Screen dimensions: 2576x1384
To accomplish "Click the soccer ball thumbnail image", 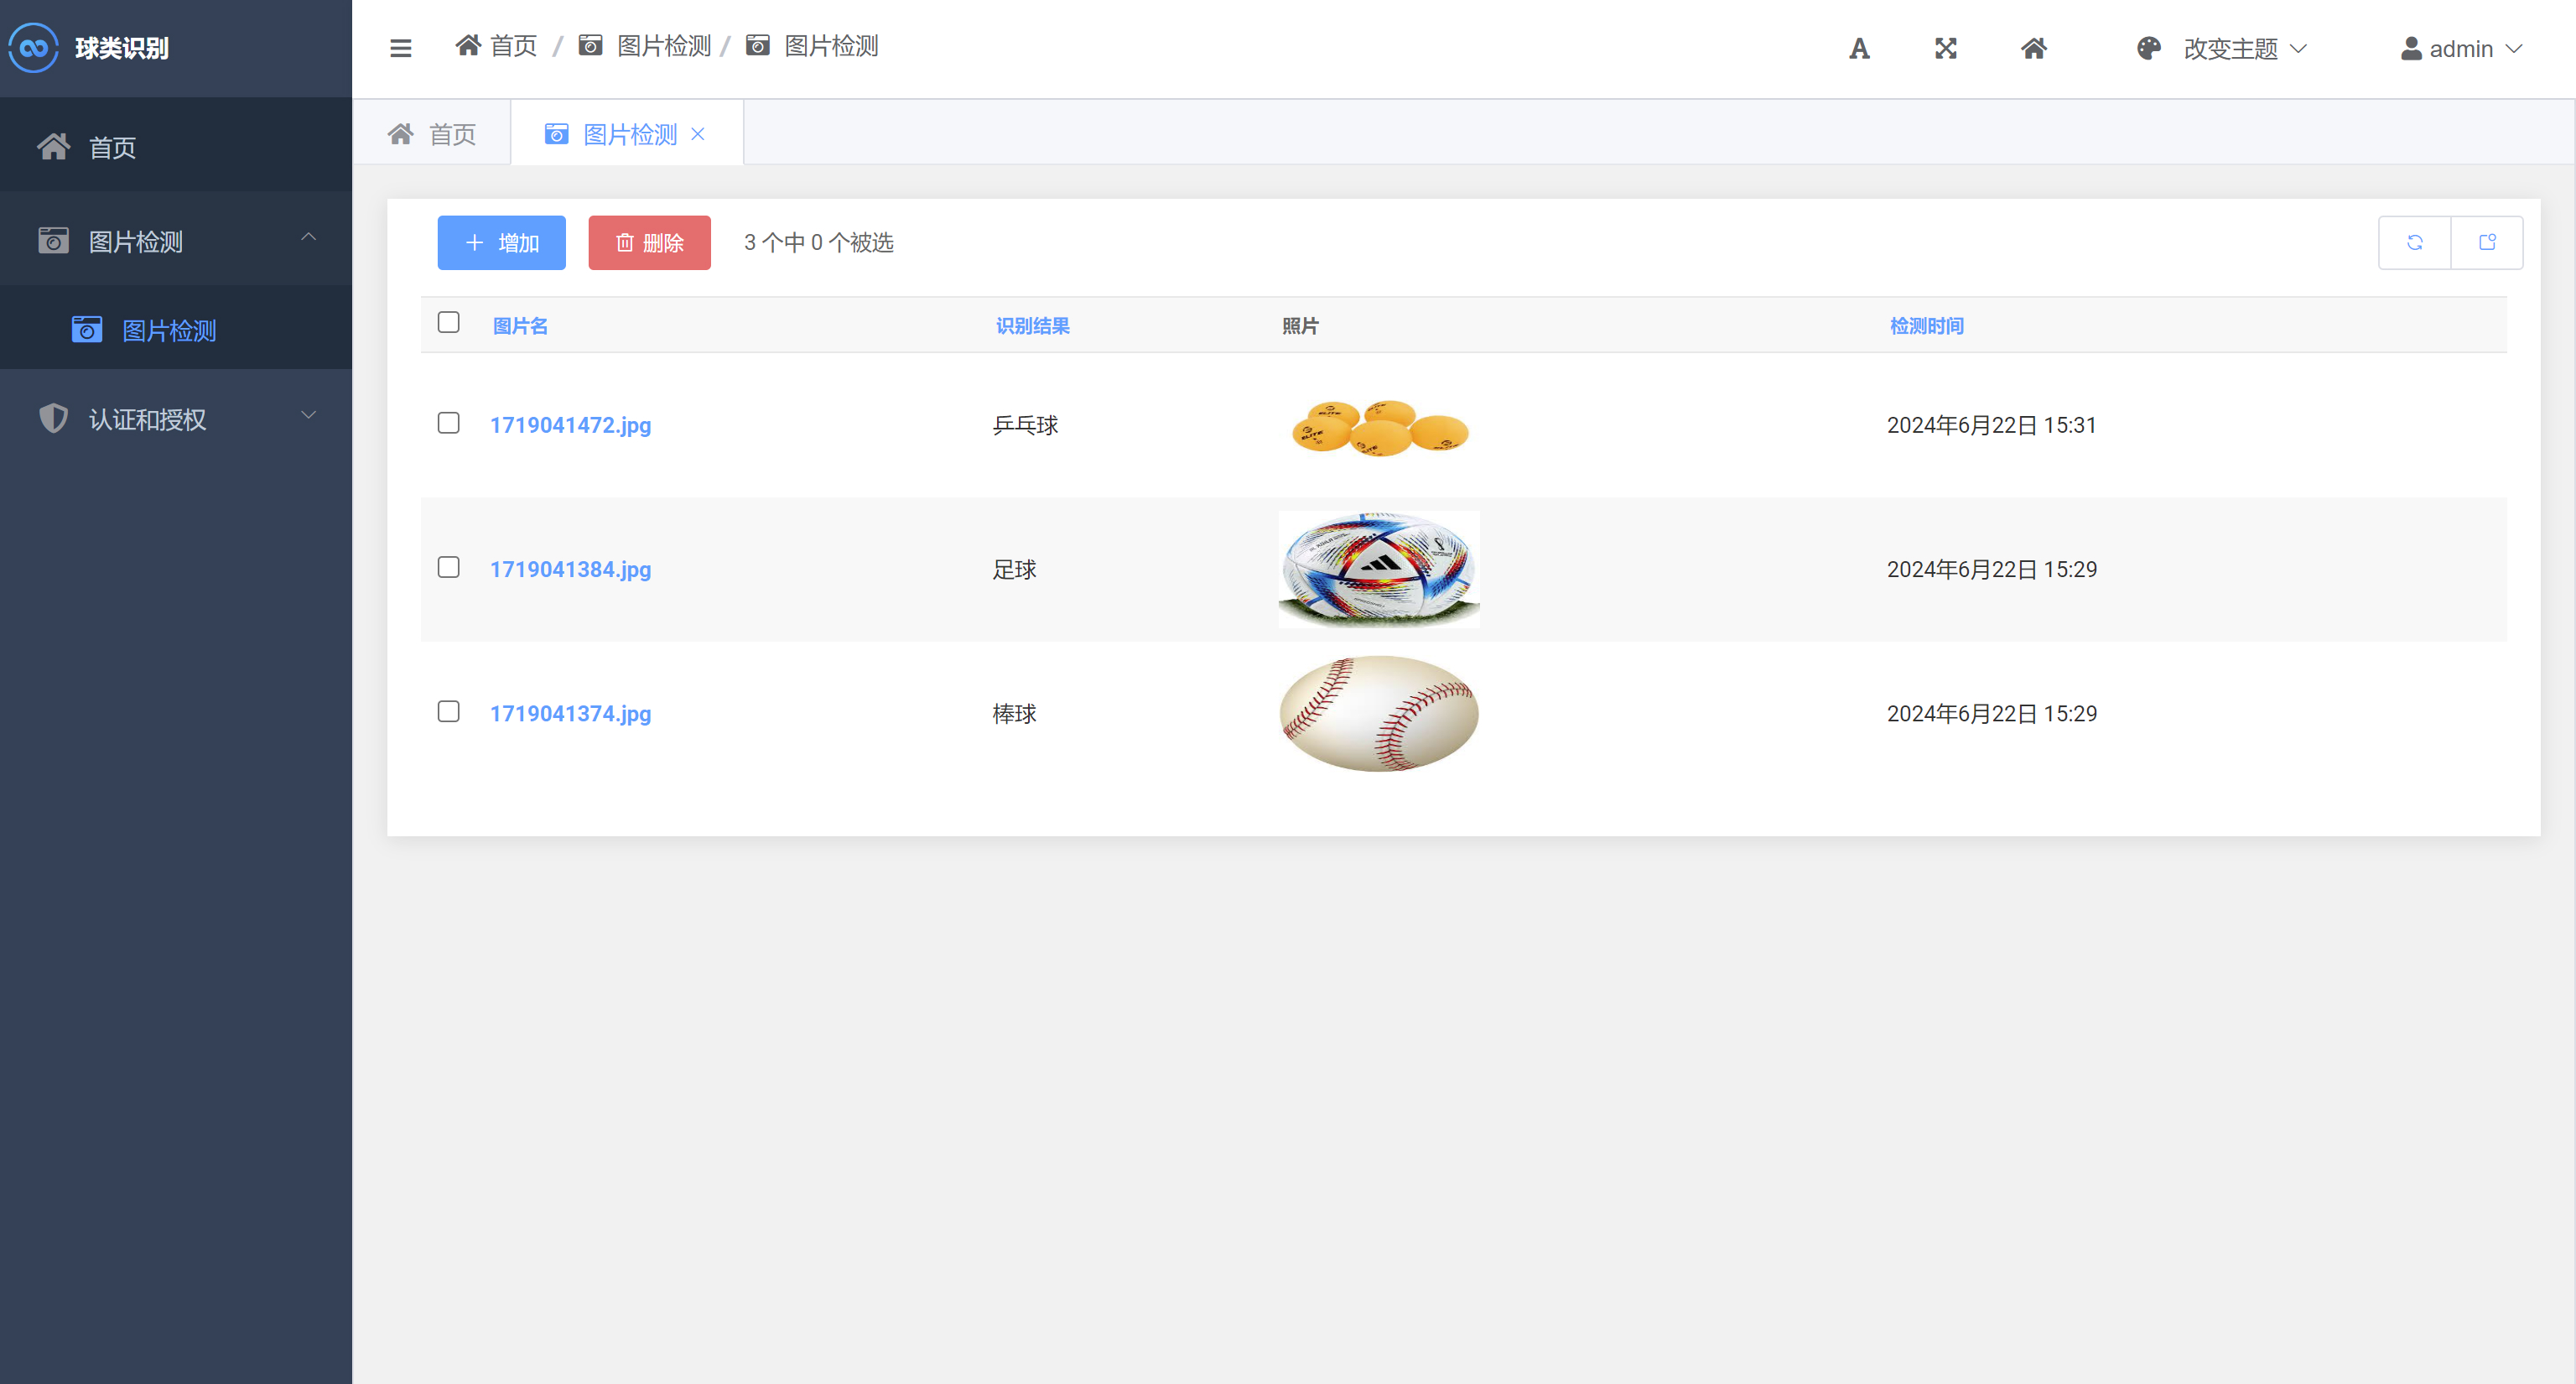I will (x=1378, y=568).
